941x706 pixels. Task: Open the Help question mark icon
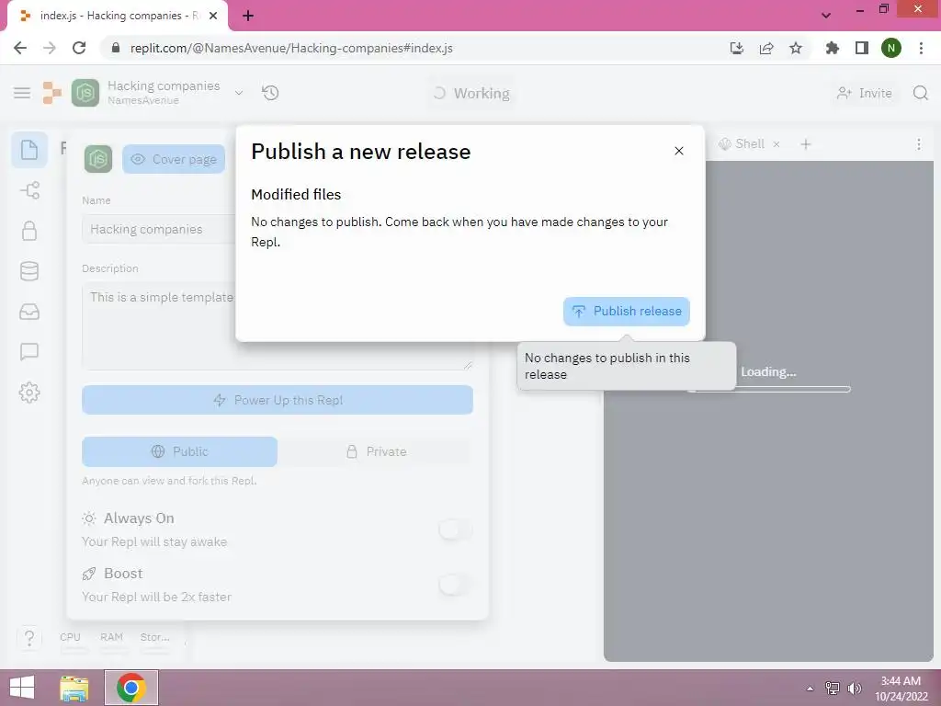[29, 638]
